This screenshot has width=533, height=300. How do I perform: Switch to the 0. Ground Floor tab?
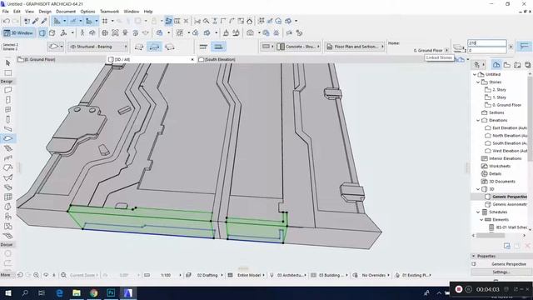click(62, 59)
